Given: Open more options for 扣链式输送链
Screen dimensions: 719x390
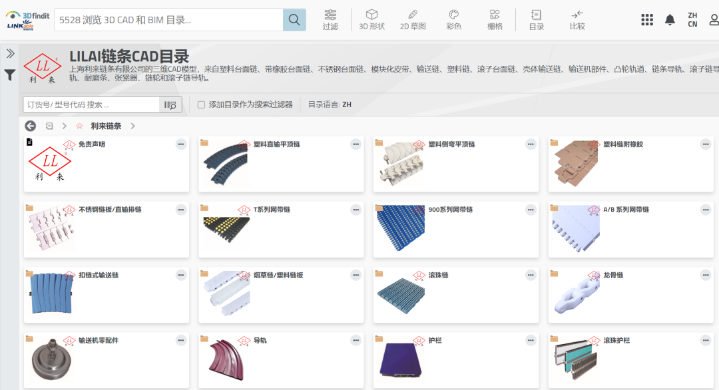Looking at the screenshot, I should tap(181, 276).
